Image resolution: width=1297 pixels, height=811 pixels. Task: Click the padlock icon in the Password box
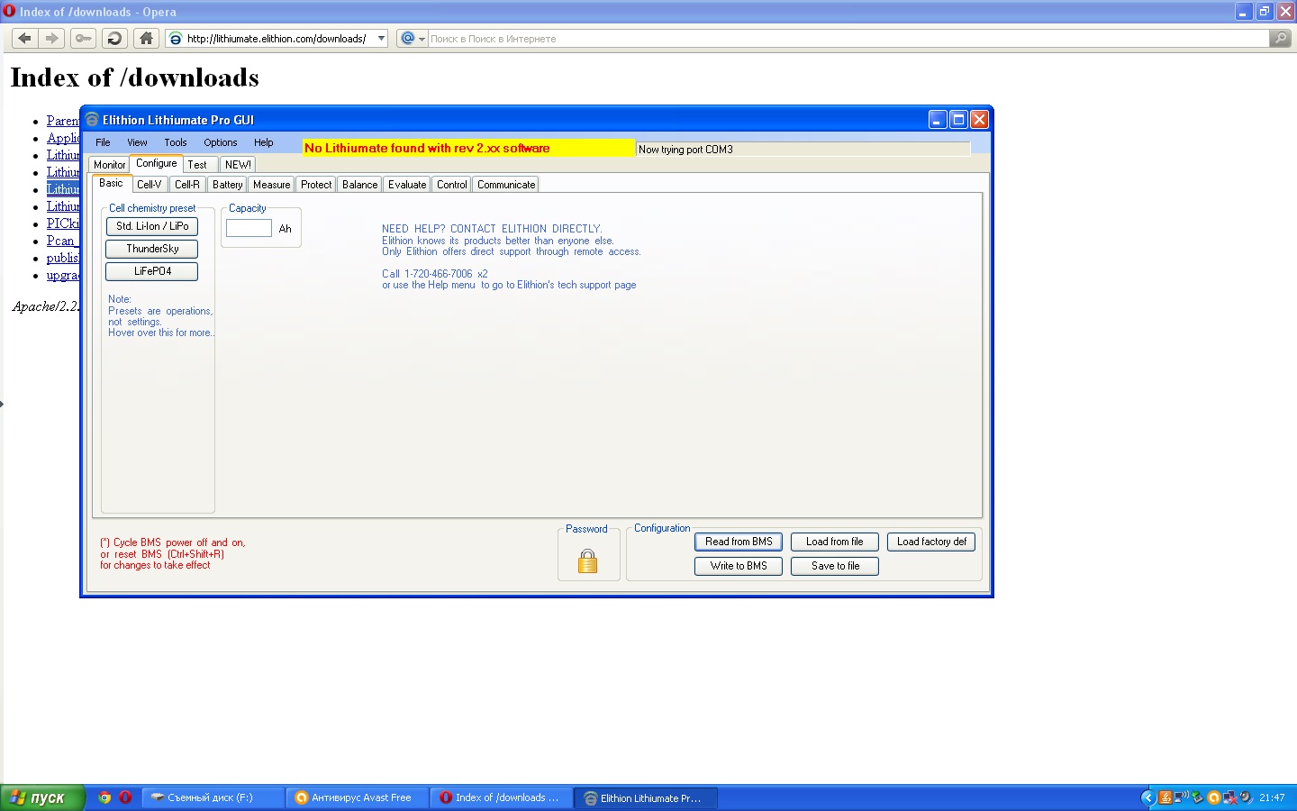pyautogui.click(x=587, y=561)
